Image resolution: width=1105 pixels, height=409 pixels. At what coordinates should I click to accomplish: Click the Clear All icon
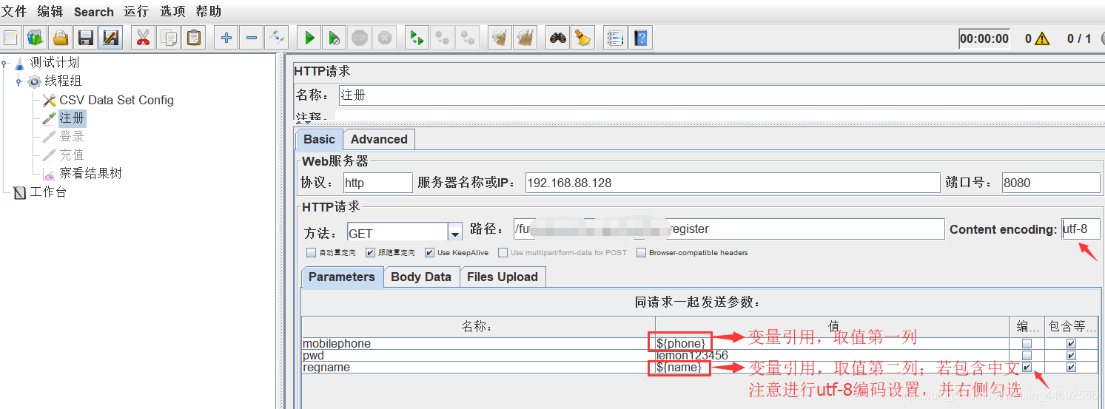click(x=525, y=37)
